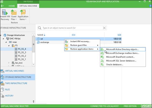Select the exchange VM row
Screen dimensions: 152x108
click(x=79, y=42)
